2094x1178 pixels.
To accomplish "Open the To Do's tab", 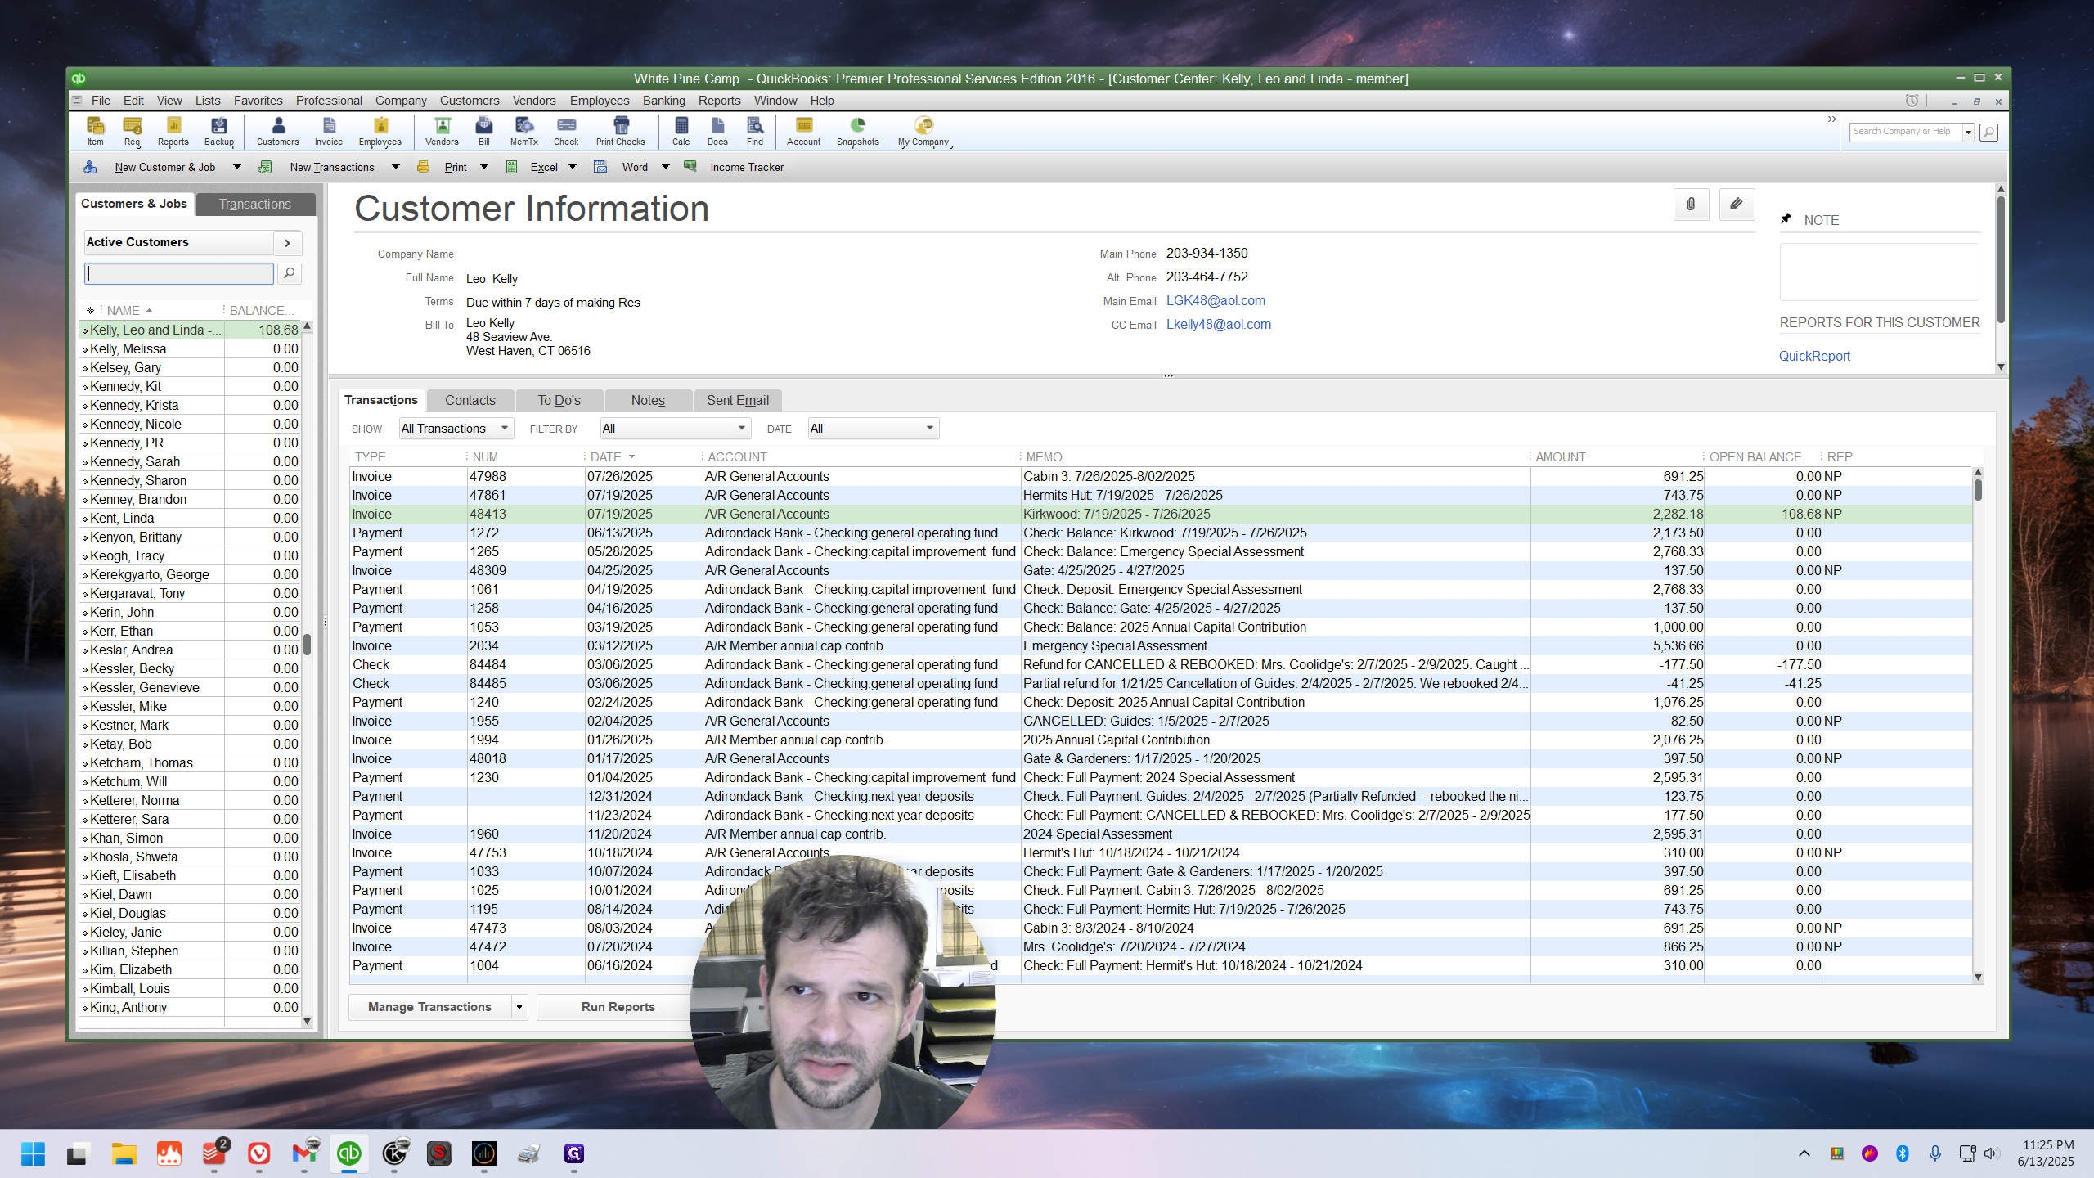I will point(559,400).
